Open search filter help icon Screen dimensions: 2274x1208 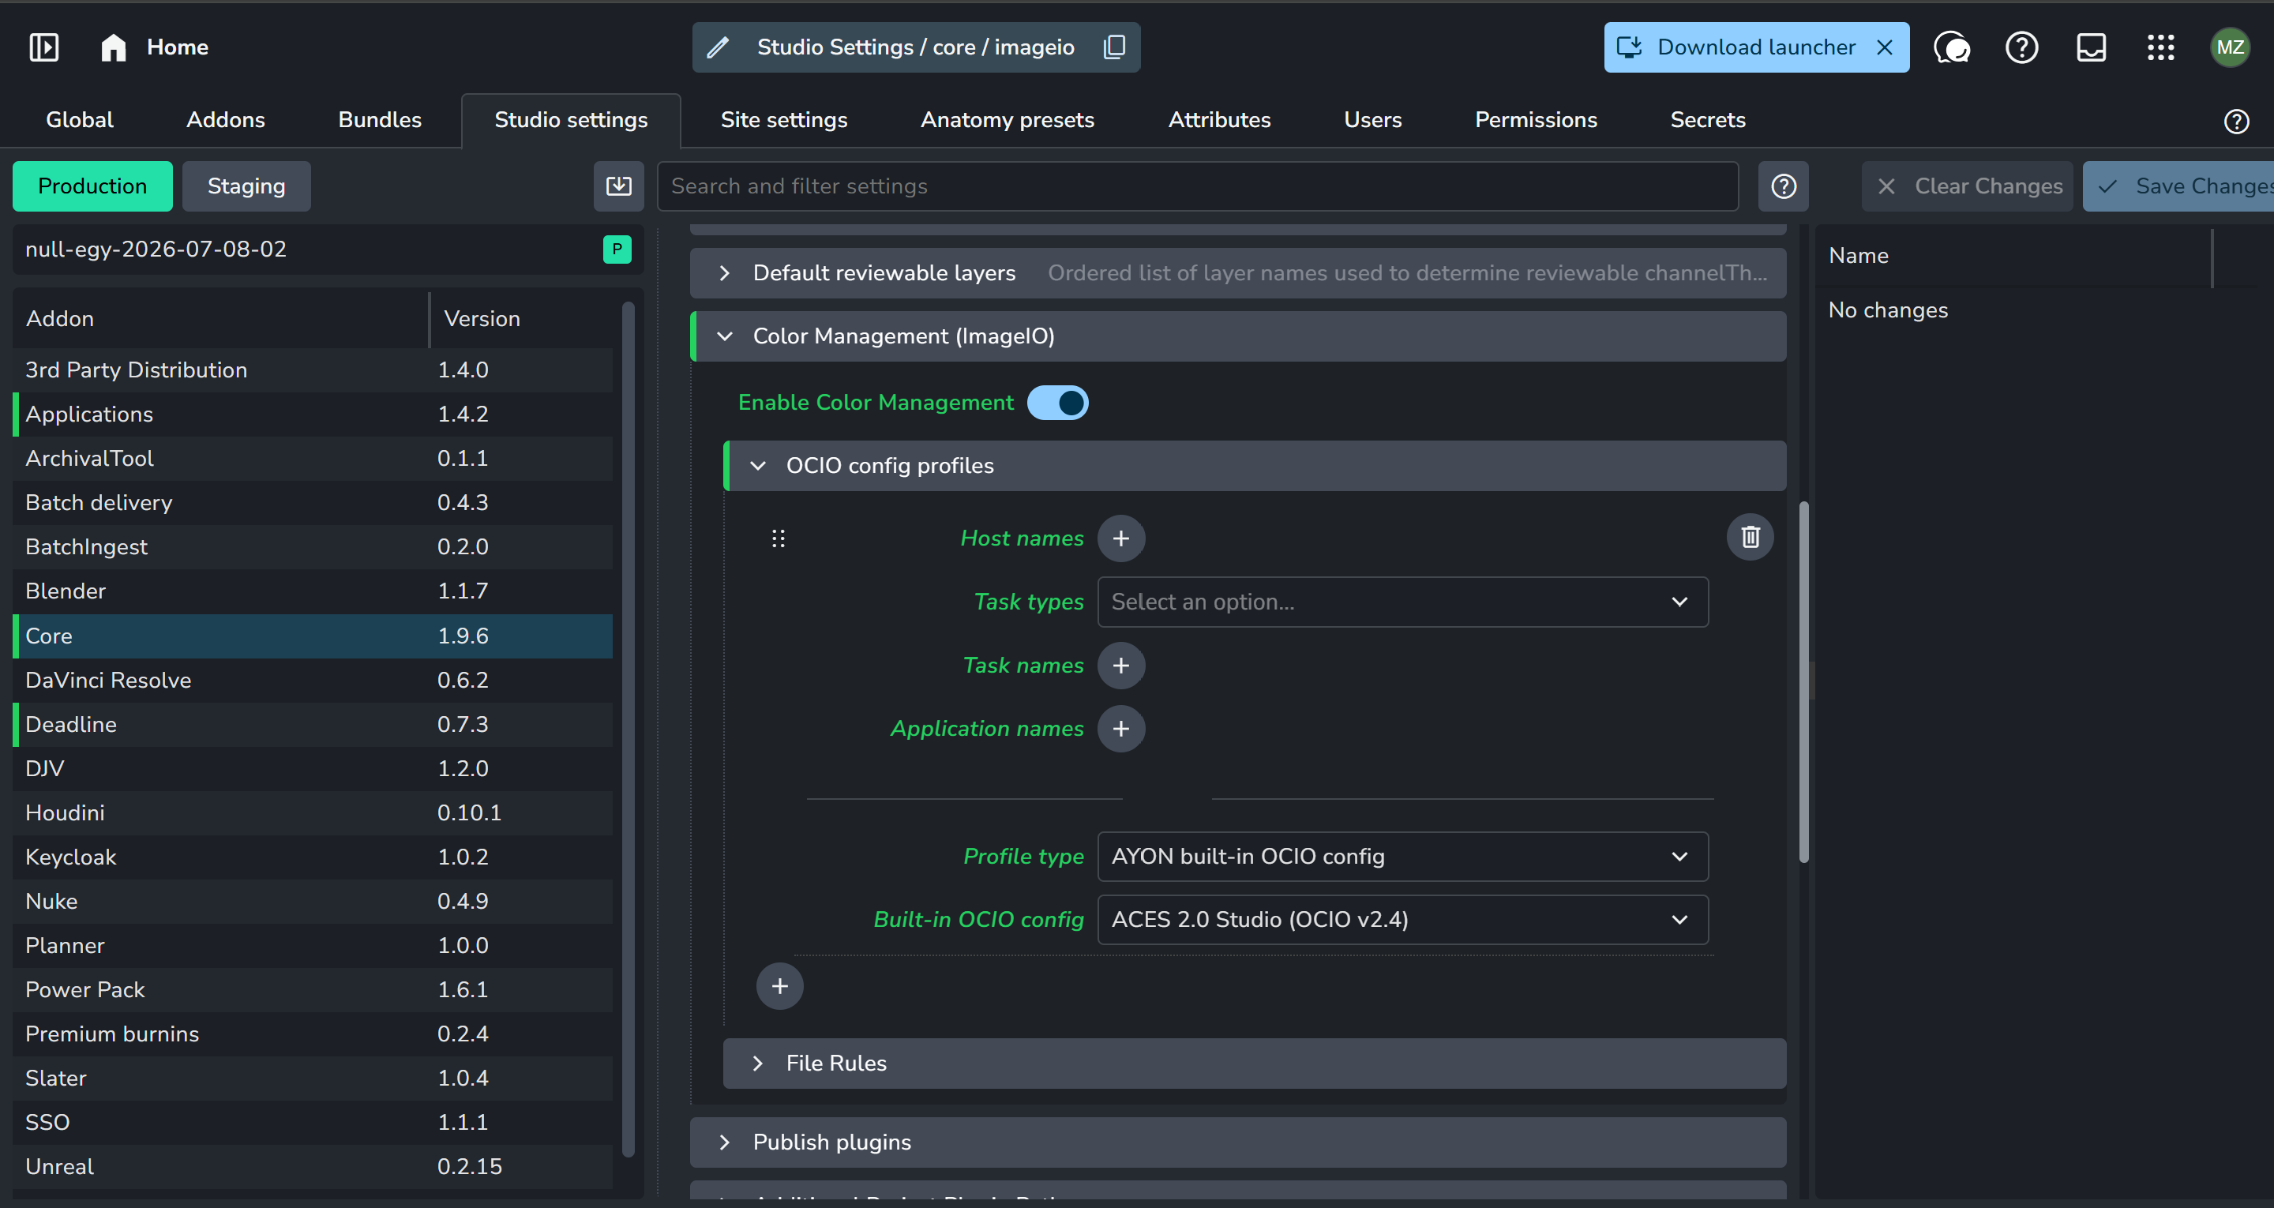pyautogui.click(x=1783, y=186)
